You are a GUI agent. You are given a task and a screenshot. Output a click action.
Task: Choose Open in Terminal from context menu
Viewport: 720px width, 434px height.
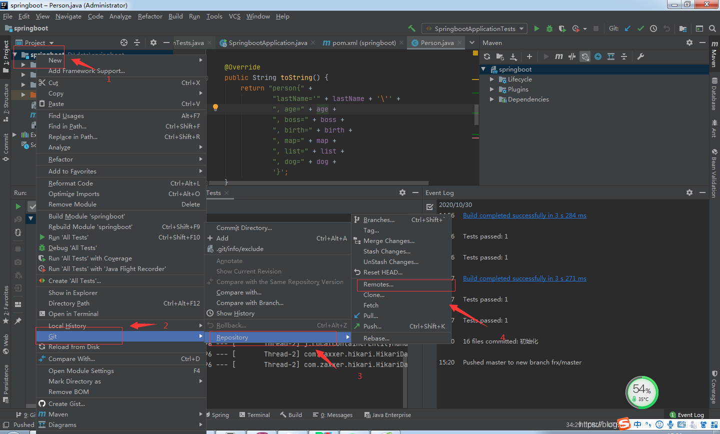[121, 313]
